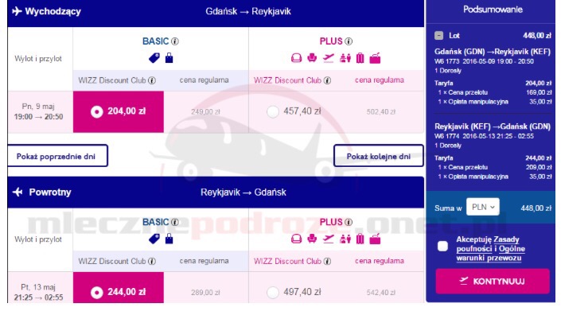
Task: Click the priority boarding people icon in outbound PLUS
Action: coord(345,58)
